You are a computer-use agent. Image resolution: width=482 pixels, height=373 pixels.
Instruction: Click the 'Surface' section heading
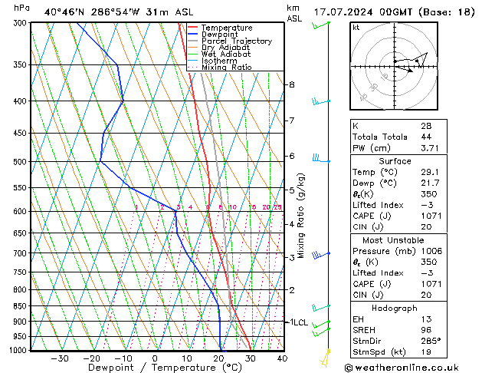[395, 161]
